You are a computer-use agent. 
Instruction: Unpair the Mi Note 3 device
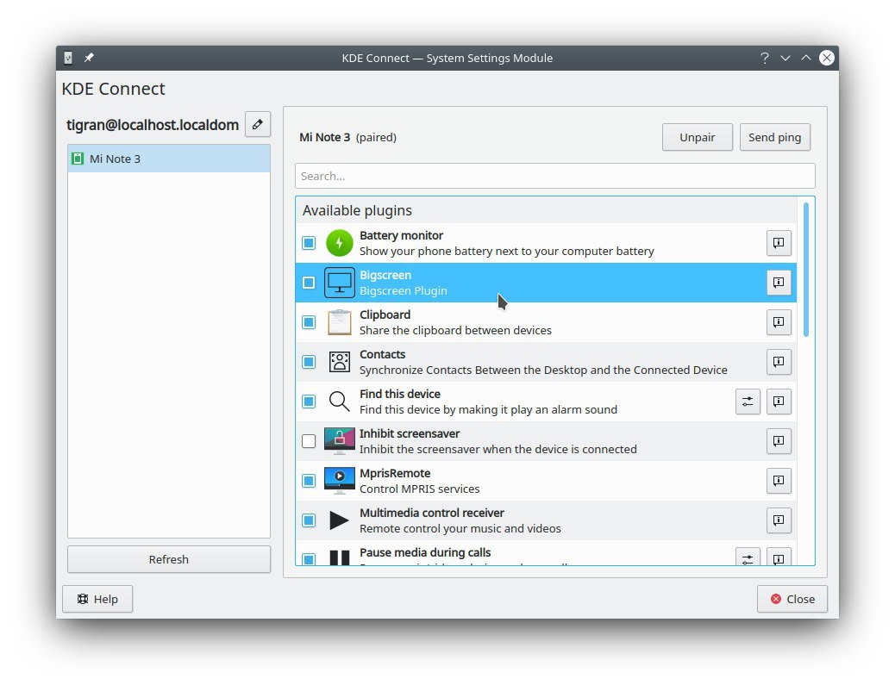pos(697,138)
